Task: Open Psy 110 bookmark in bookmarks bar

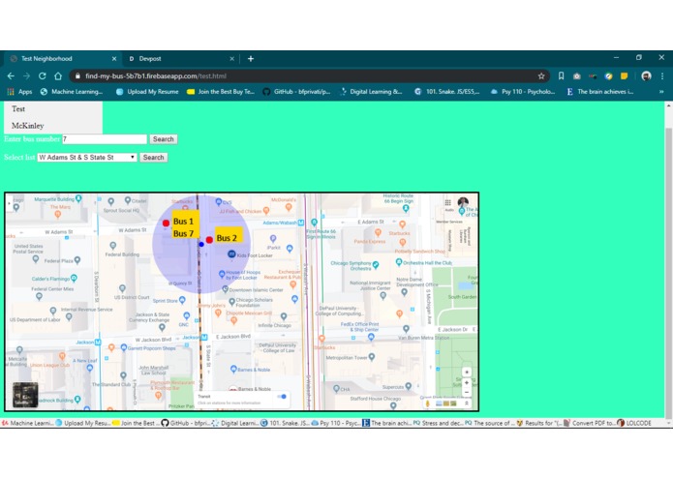Action: (x=523, y=91)
